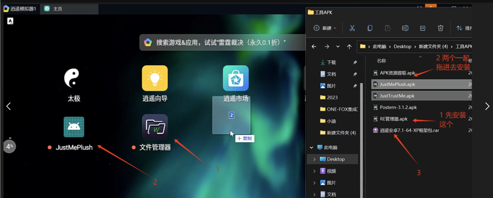Viewport: 493px width, 198px height.
Task: Select 逍遥安卓7.1-64-XP框架包.rar file
Action: click(x=422, y=130)
